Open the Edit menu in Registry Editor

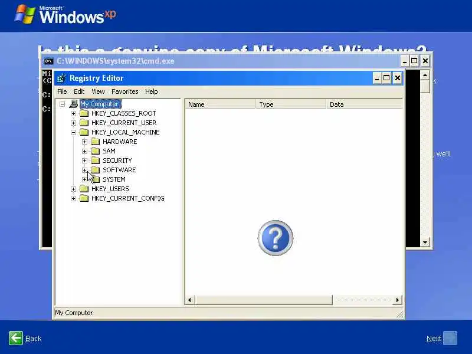pos(79,91)
